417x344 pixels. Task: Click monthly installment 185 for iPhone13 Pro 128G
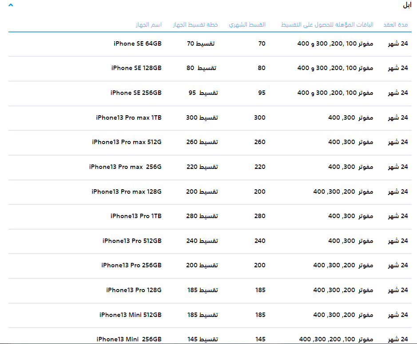click(x=260, y=290)
